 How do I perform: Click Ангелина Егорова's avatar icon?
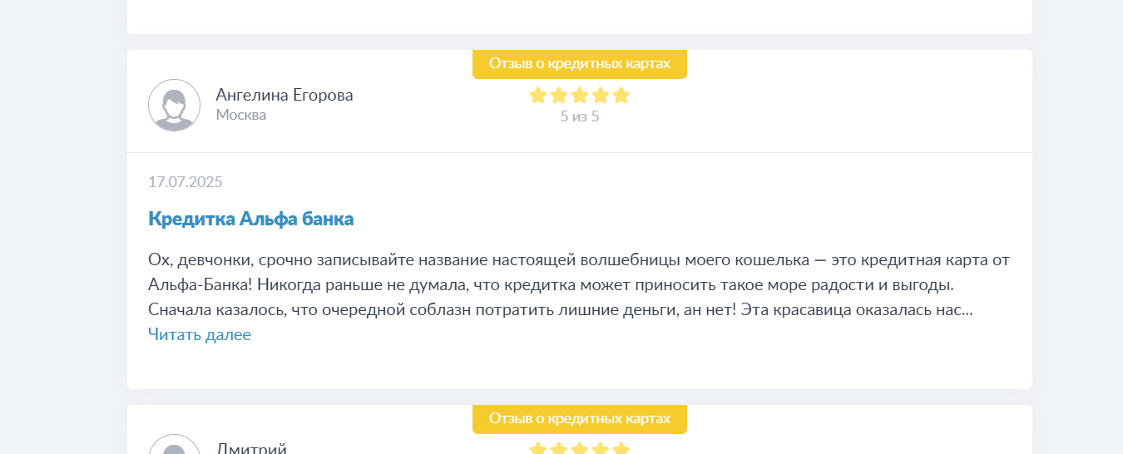click(x=174, y=105)
